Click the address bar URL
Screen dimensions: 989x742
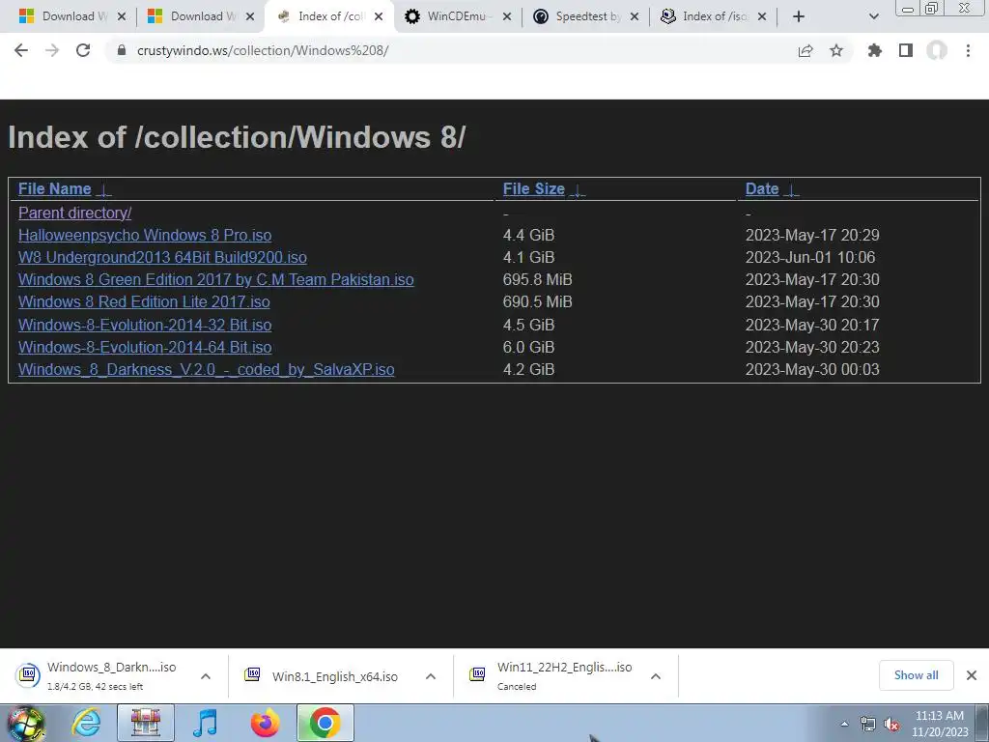tap(263, 50)
